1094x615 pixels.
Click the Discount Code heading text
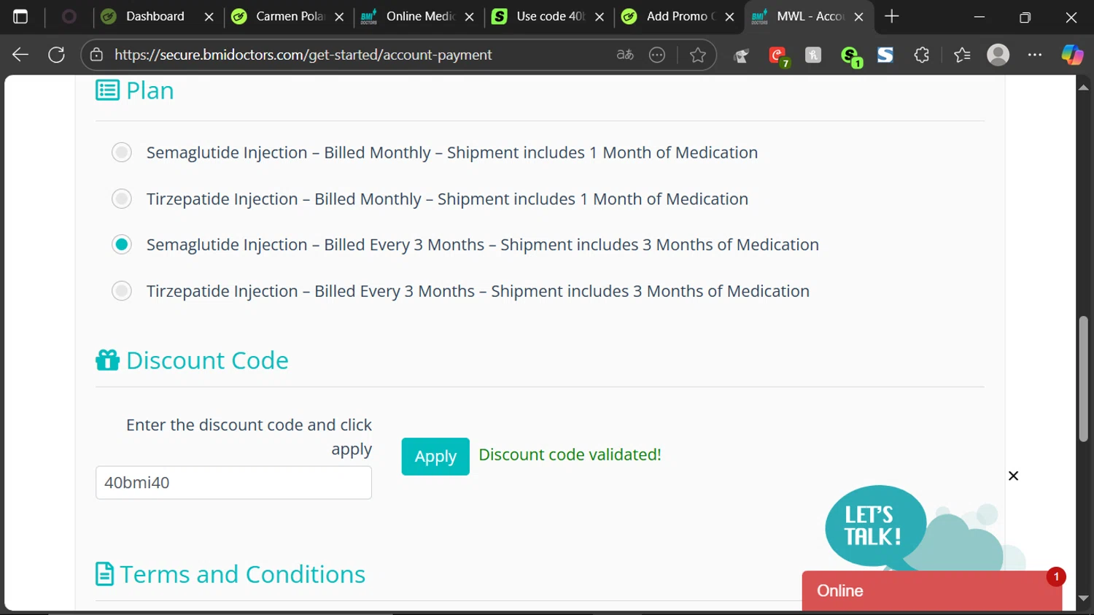coord(207,360)
